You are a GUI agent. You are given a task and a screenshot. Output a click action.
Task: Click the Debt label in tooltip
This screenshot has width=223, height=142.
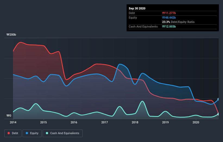coord(132,13)
